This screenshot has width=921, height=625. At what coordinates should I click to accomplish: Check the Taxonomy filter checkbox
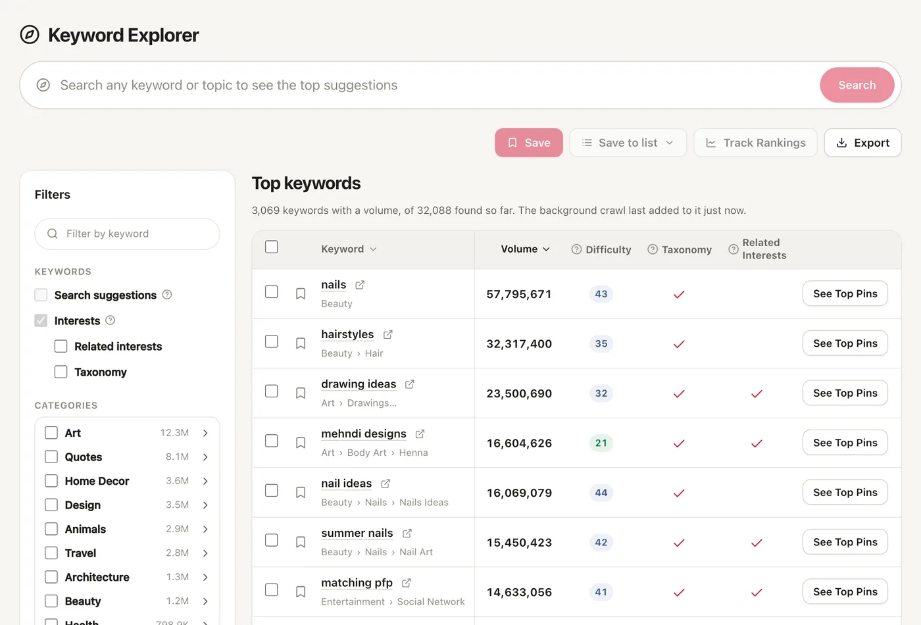tap(61, 372)
